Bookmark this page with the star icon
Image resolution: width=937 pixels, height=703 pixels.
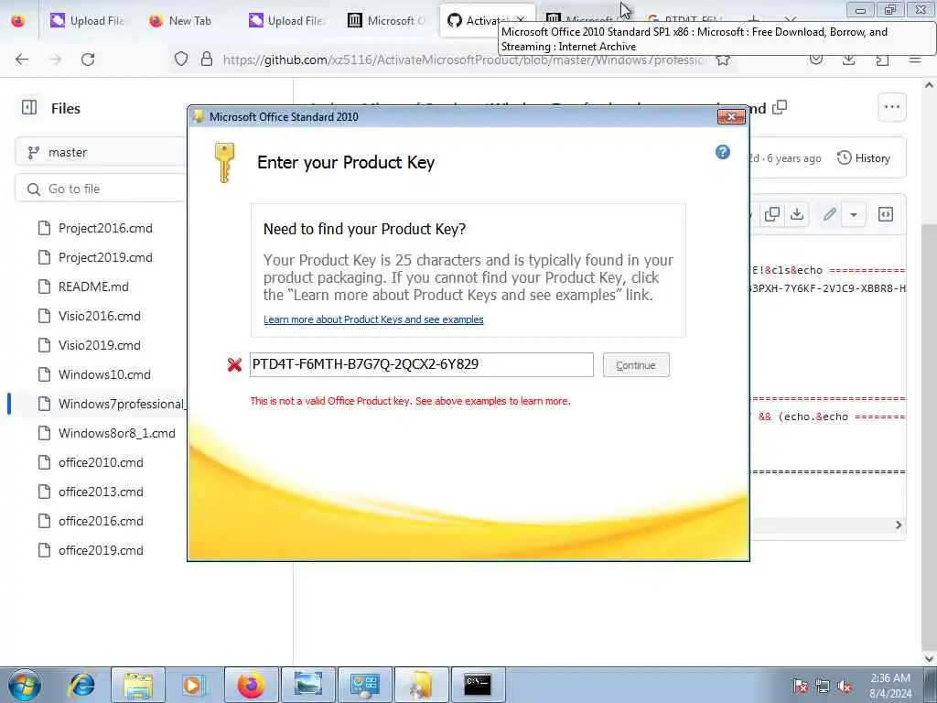click(723, 59)
